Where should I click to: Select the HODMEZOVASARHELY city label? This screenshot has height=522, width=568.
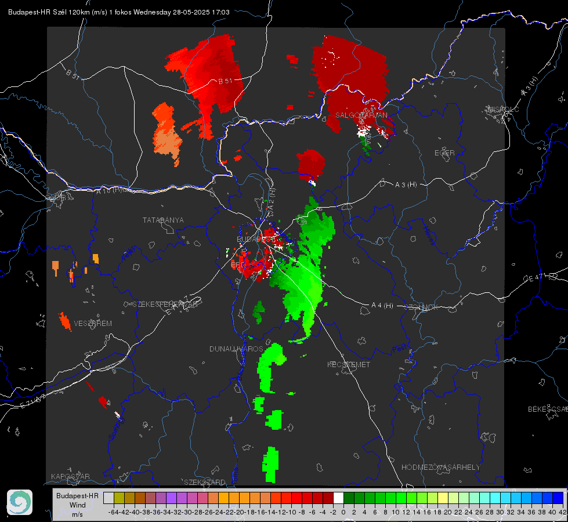click(x=440, y=467)
